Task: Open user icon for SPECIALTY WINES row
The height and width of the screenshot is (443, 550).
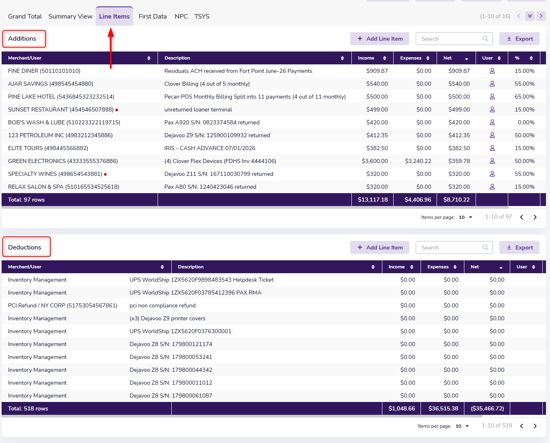Action: tap(492, 174)
